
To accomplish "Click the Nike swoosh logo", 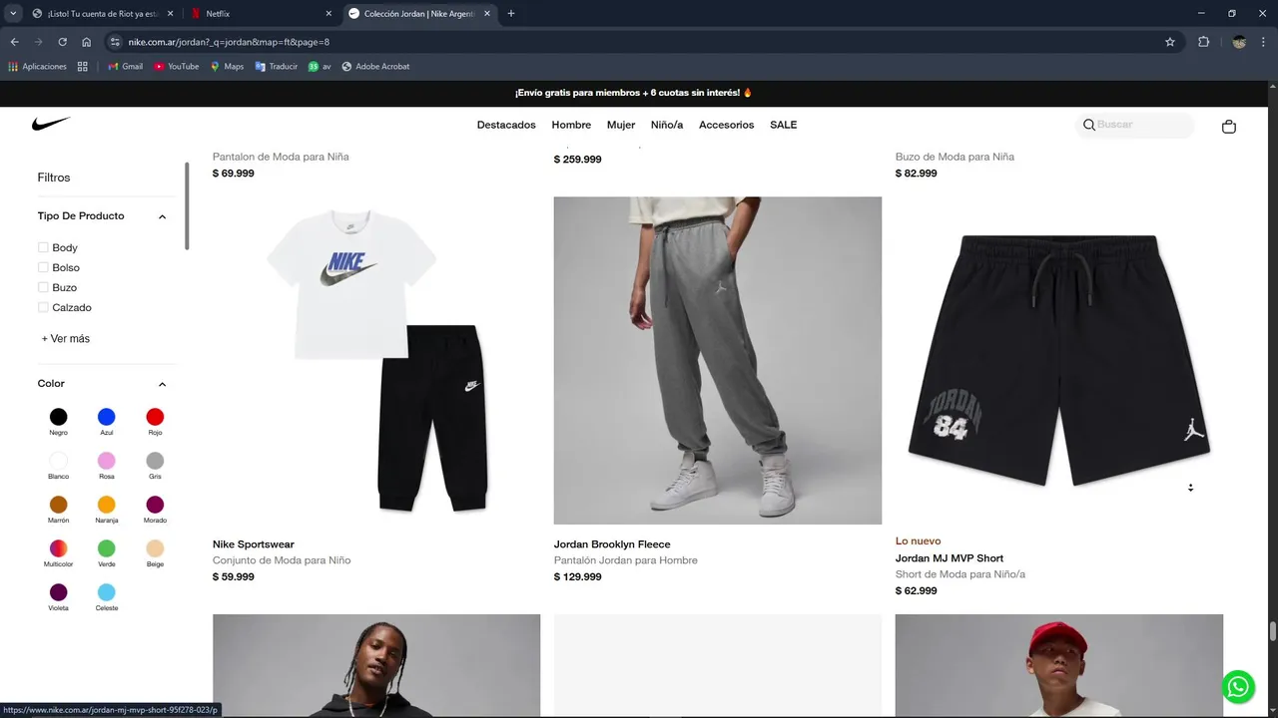I will coord(51,124).
